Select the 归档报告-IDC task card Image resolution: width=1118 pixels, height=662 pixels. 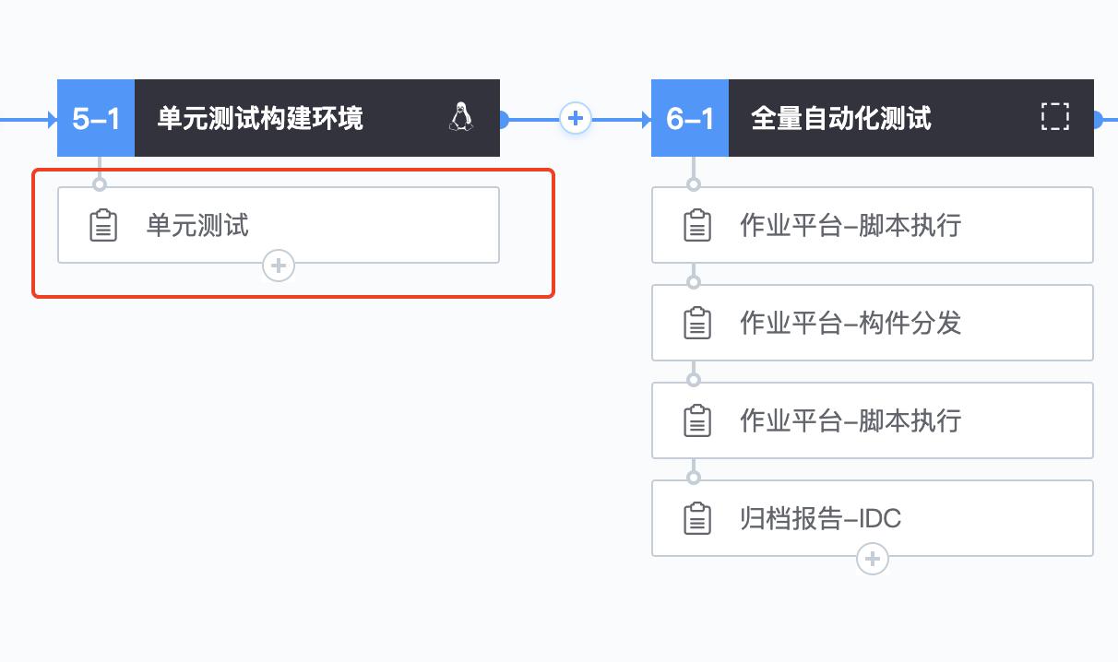tap(873, 517)
